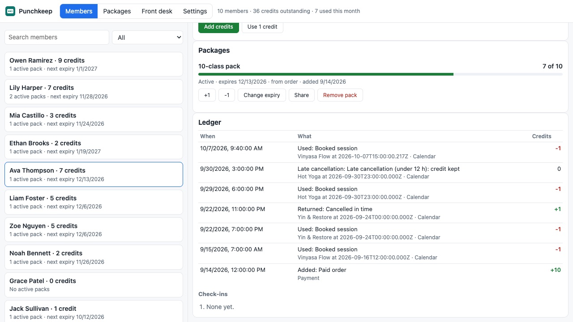Click the 9/29/2026, 6:00:00 PM ledger timestamp

point(231,189)
